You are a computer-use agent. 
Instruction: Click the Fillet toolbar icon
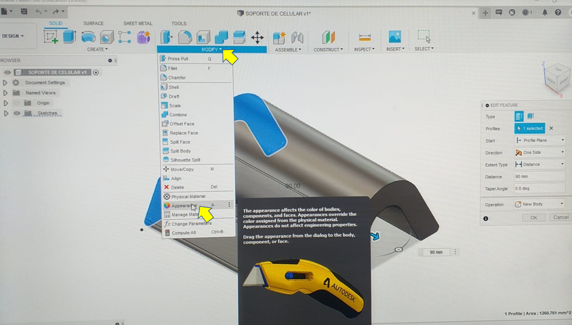coord(185,37)
